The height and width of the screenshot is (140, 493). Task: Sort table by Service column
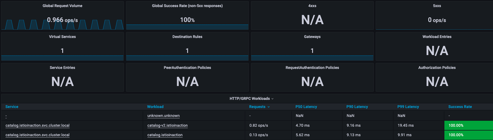(12, 107)
